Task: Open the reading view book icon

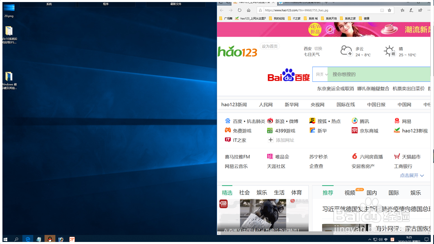Action: coord(382,10)
